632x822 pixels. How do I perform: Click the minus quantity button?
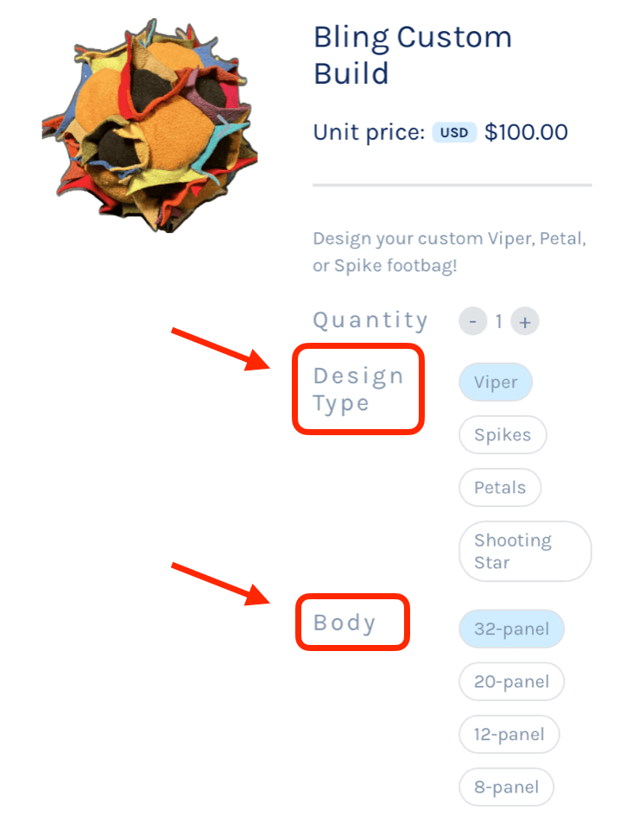(x=472, y=322)
